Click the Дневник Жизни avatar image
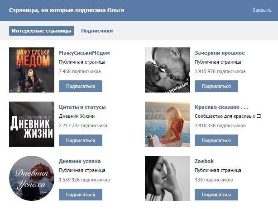 [32, 124]
